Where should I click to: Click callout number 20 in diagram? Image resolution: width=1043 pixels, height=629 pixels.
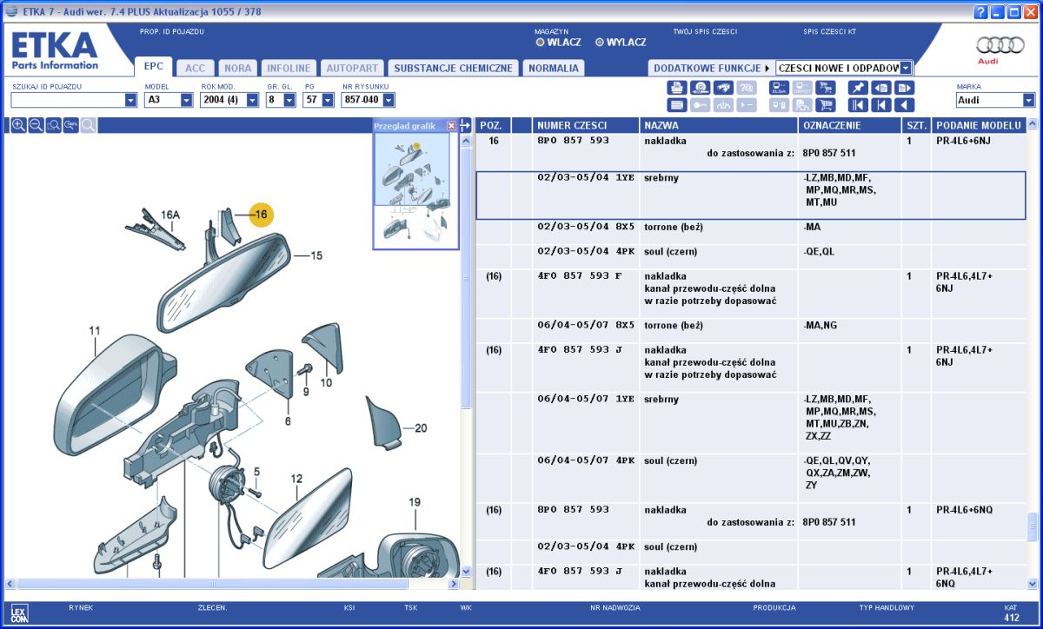(x=421, y=427)
